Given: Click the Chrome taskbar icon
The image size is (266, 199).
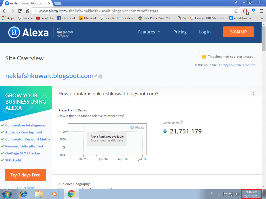Looking at the screenshot, I should [71, 194].
